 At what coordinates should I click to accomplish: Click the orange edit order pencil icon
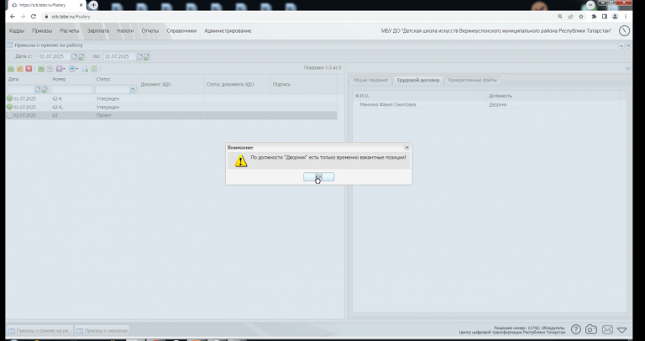(x=20, y=69)
